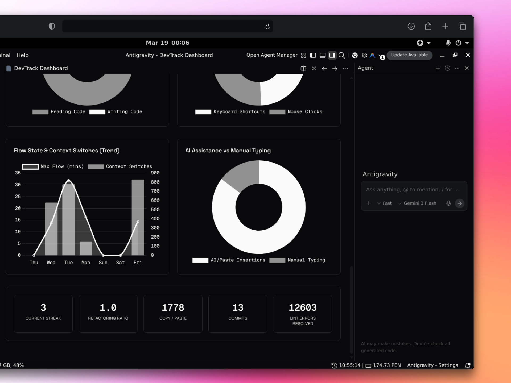Toggle the bottom panel visibility
The height and width of the screenshot is (383, 511).
point(323,55)
